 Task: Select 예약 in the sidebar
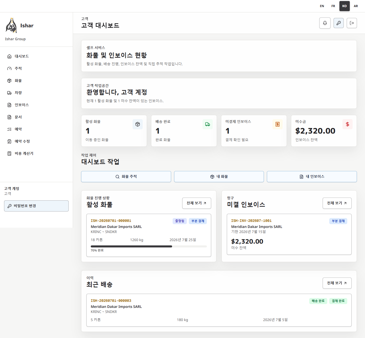pos(36,129)
